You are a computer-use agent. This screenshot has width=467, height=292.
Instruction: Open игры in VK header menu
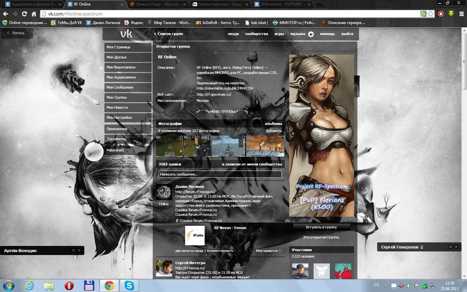coord(279,34)
